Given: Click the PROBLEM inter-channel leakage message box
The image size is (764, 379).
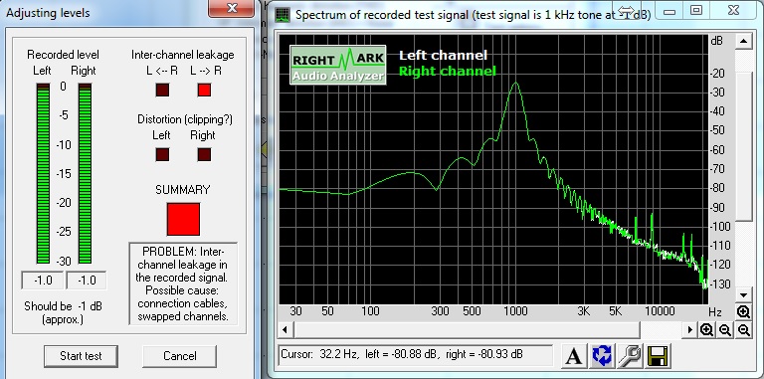Looking at the screenshot, I should pyautogui.click(x=183, y=284).
